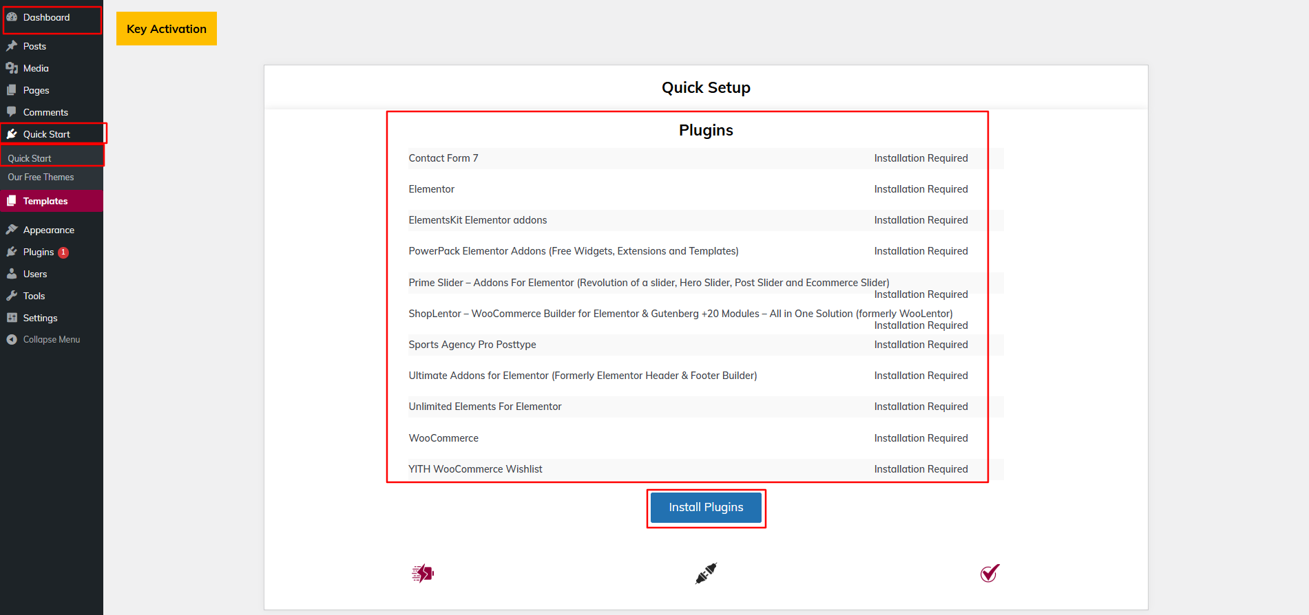Click Sports Agency Pro Posttype name
The width and height of the screenshot is (1309, 615).
click(472, 345)
